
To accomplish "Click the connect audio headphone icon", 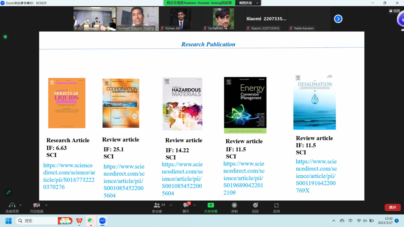I will point(12,205).
